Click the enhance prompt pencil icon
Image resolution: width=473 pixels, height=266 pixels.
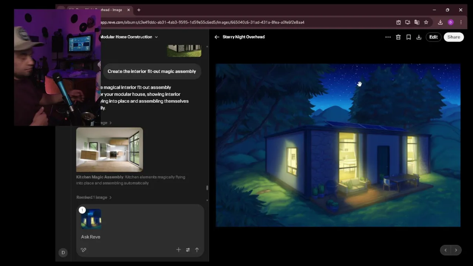point(84,250)
